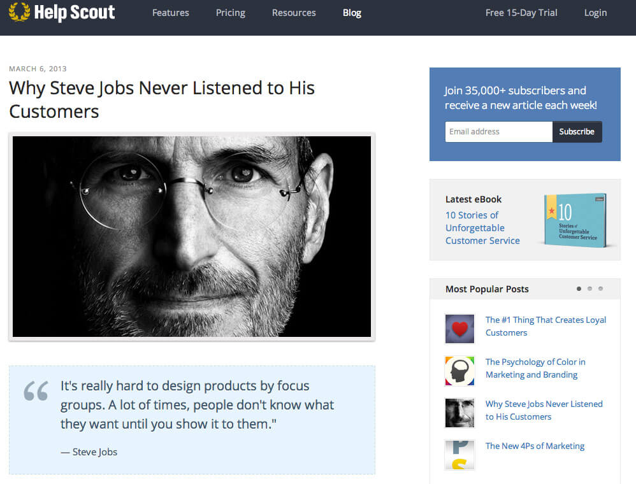Viewport: 636px width, 484px height.
Task: Open The #1 Thing That Creates Loyal Customers
Action: pos(546,326)
